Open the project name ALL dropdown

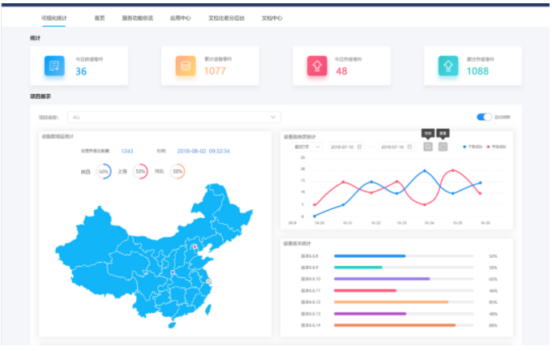(x=172, y=117)
